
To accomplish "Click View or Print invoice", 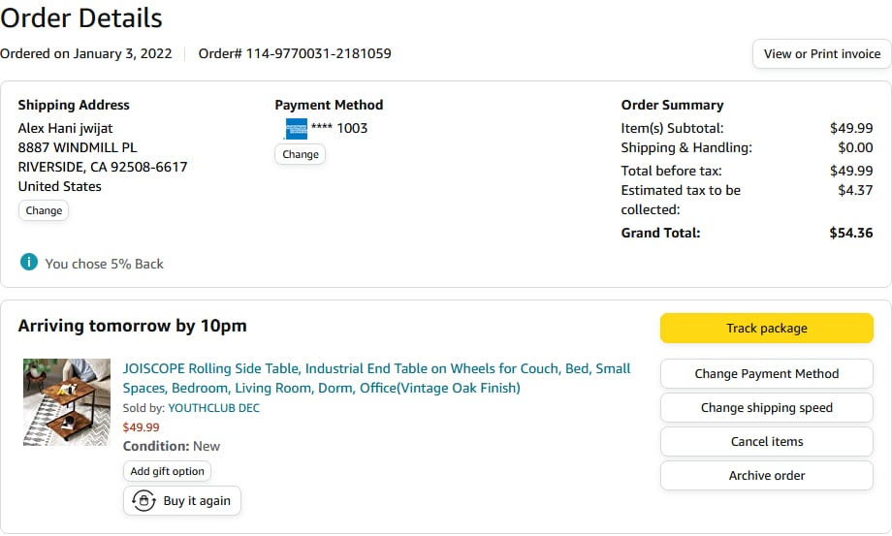I will pyautogui.click(x=821, y=54).
